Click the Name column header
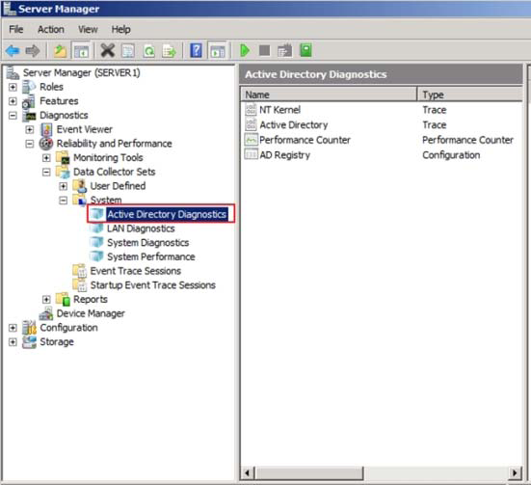Screen dimensions: 531x485 329,94
